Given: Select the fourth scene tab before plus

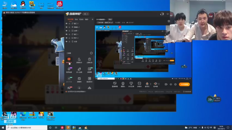Looking at the screenshot, I should pos(87,19).
